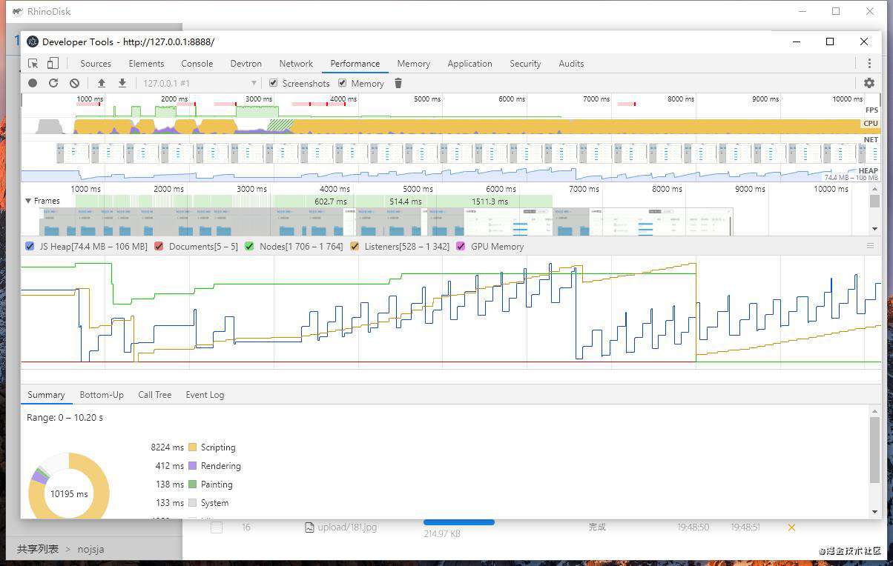Click the upload/181.jpg file icon
Viewport: 893px width, 566px height.
tap(309, 527)
